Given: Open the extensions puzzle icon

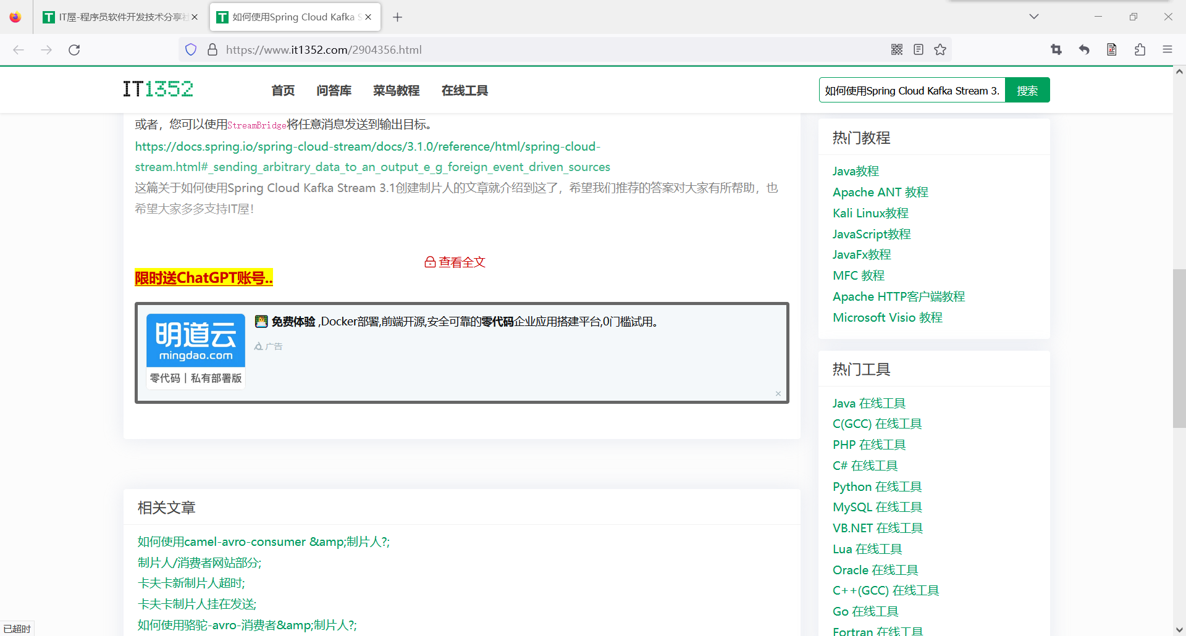Looking at the screenshot, I should [x=1140, y=49].
